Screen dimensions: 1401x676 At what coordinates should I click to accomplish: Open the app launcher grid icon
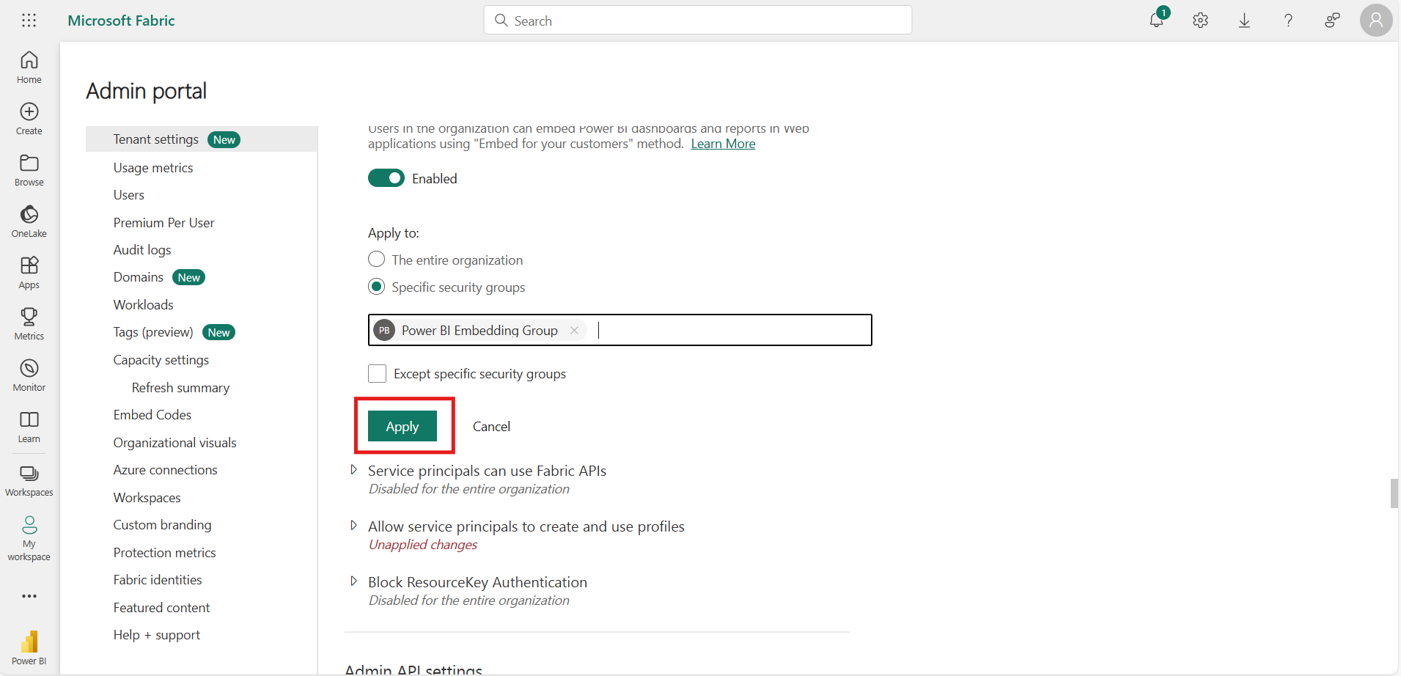[29, 21]
